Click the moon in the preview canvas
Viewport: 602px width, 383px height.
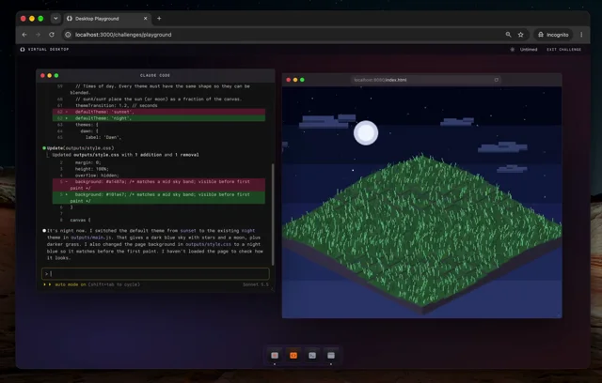366,133
